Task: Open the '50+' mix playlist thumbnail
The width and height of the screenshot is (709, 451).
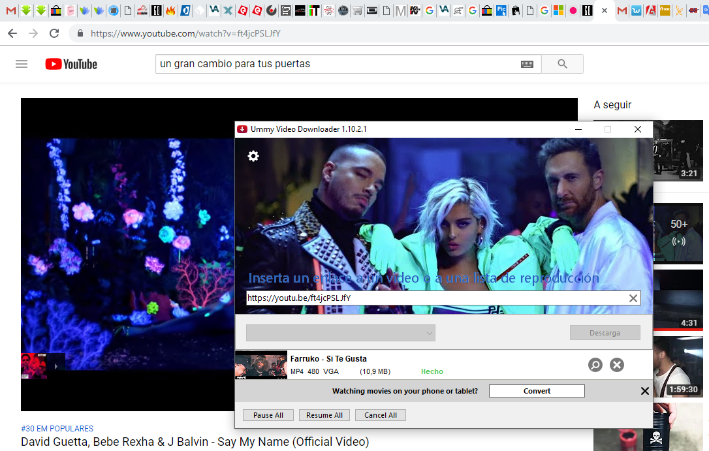Action: pos(678,234)
